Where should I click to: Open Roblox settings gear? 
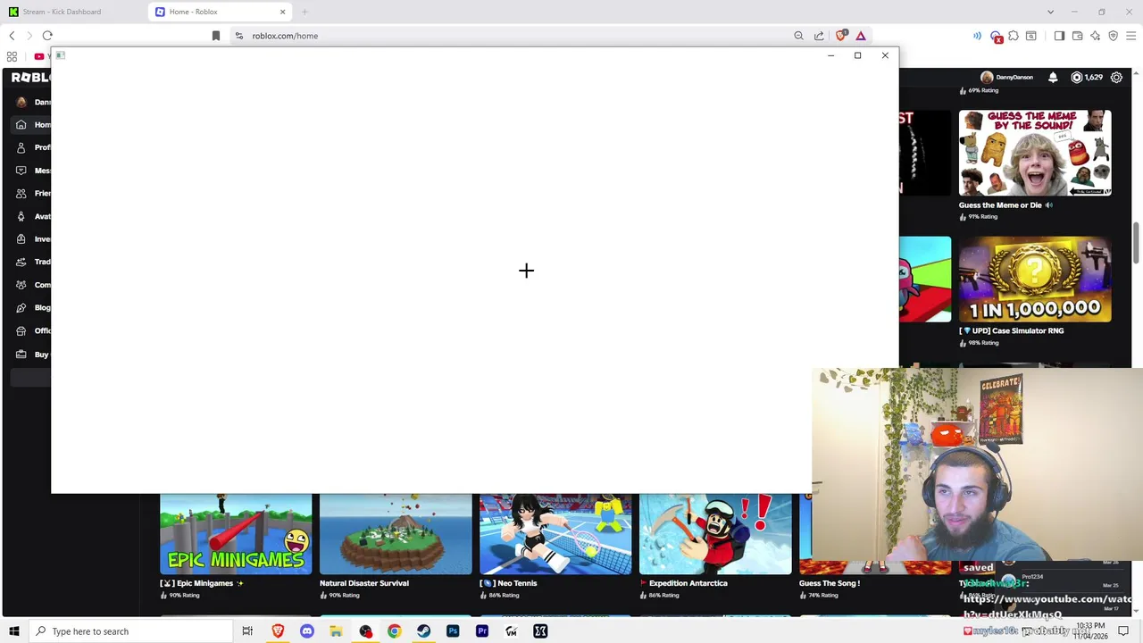[x=1116, y=78]
